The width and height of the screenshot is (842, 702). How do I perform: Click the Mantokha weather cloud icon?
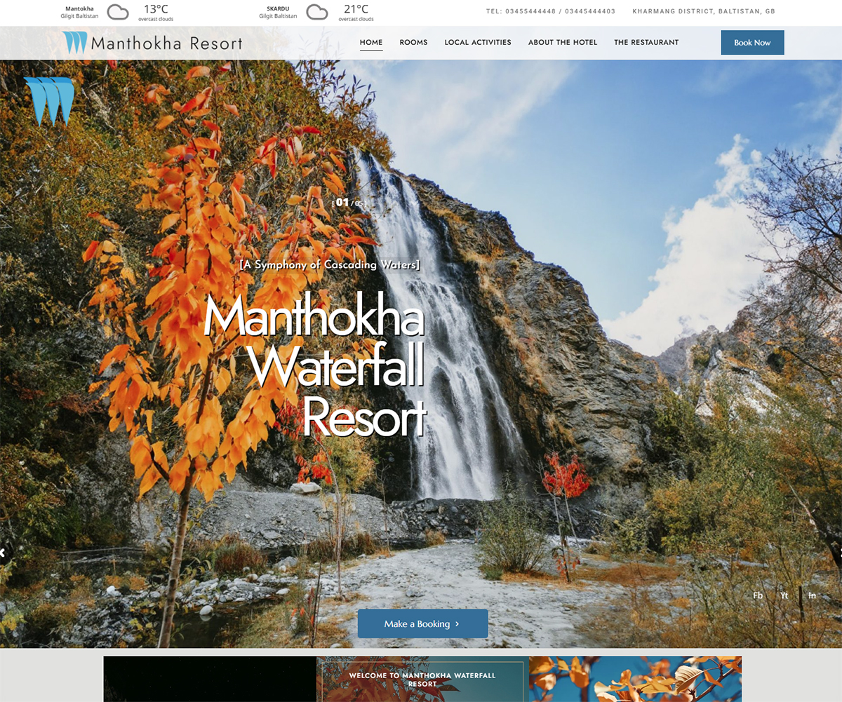tap(118, 12)
